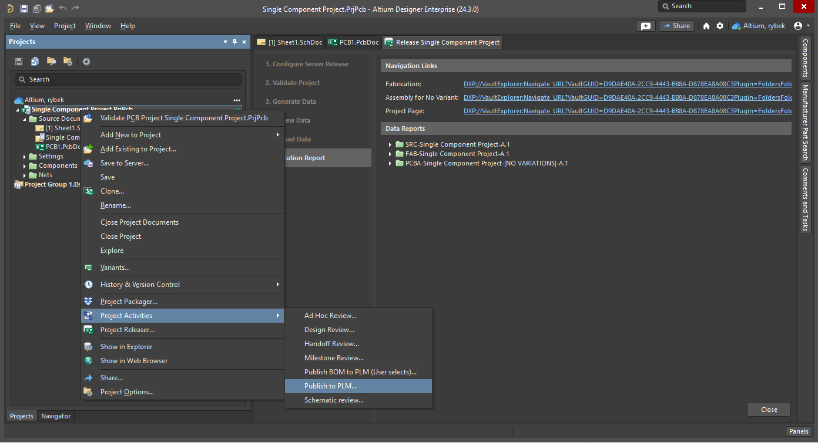Expand the Components folder

coord(25,166)
